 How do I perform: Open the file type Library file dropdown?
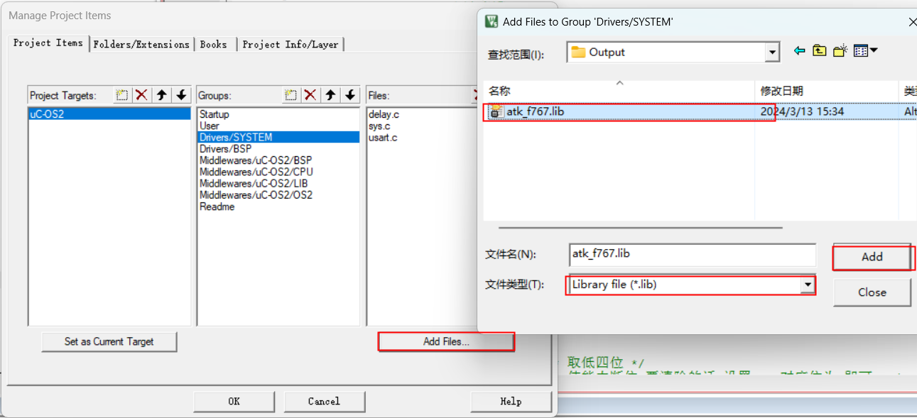coord(807,285)
